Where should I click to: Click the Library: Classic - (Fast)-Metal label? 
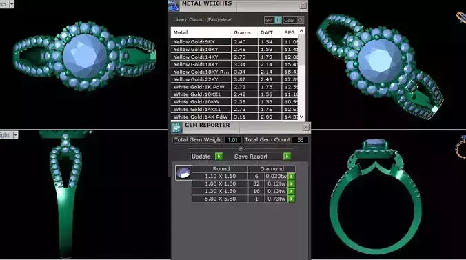point(202,19)
